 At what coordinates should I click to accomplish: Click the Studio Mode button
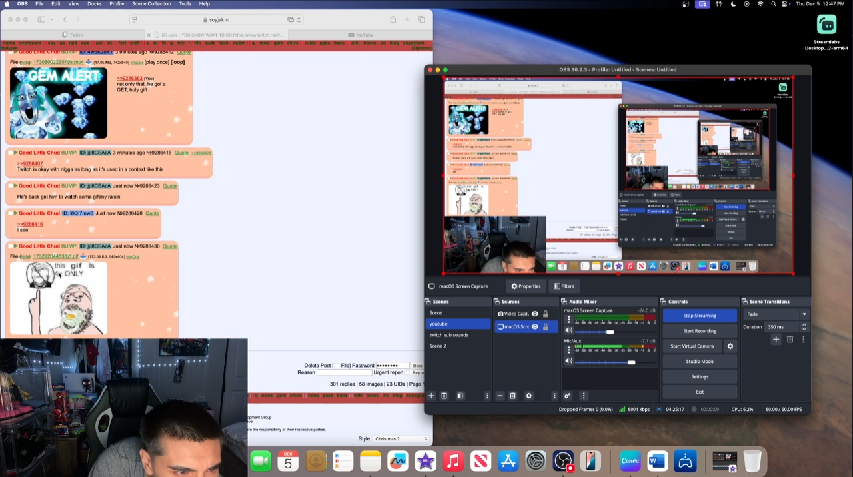point(700,362)
